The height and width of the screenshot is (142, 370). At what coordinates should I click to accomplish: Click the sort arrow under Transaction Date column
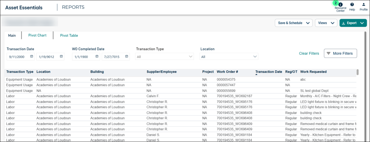pos(257,74)
